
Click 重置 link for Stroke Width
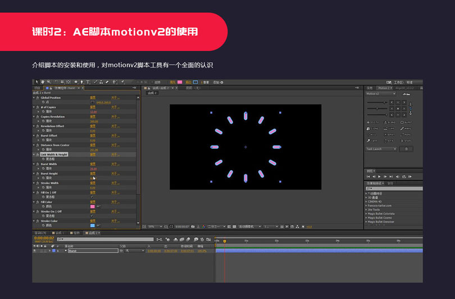(93, 183)
